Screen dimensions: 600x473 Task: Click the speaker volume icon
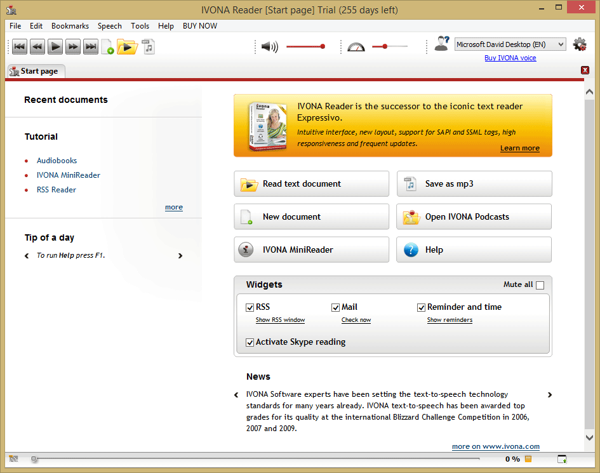[270, 47]
